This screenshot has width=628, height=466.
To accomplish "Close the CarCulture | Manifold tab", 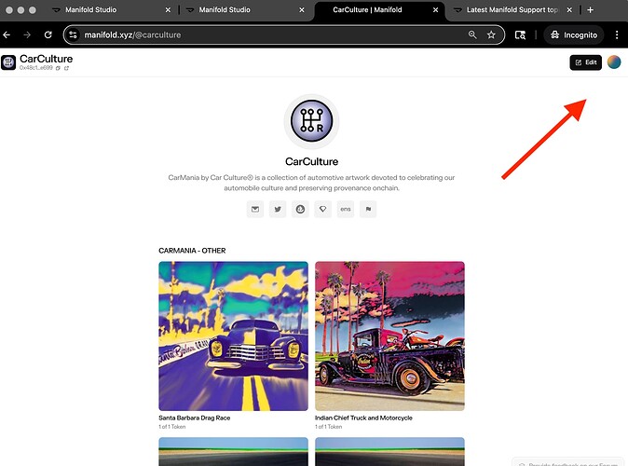I will [x=435, y=10].
